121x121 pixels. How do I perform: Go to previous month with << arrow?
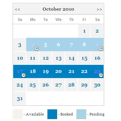17,9
